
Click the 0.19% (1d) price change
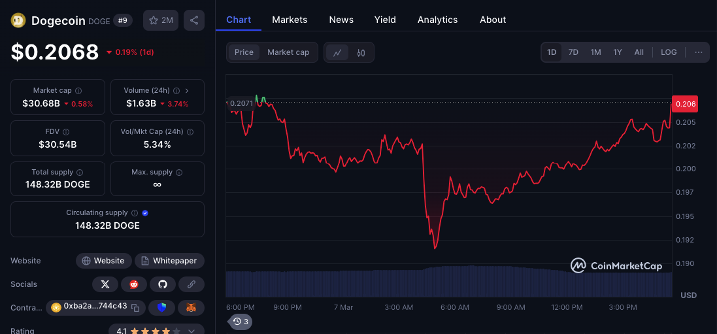[x=130, y=52]
